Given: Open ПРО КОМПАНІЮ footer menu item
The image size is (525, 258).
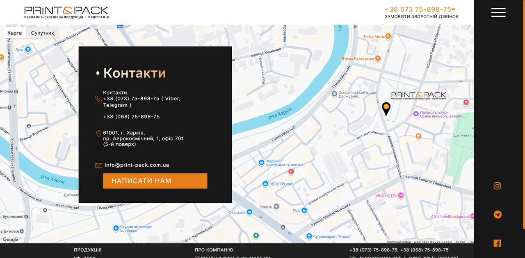Looking at the screenshot, I should pyautogui.click(x=214, y=250).
